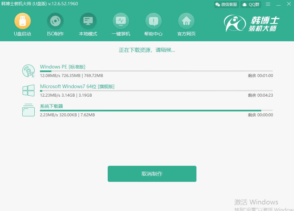Open the hamburger menu
The height and width of the screenshot is (211, 294).
coord(268,4)
